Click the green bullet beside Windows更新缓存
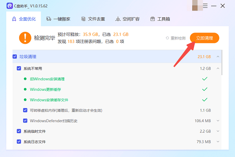 coord(25,89)
